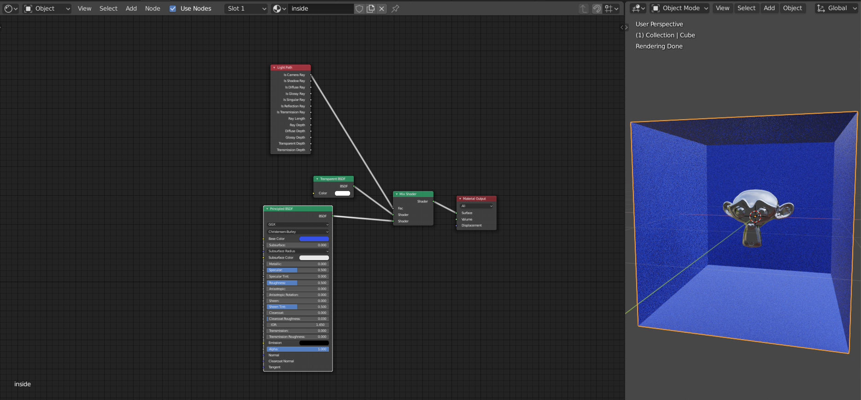Image resolution: width=861 pixels, height=400 pixels.
Task: Collapse the Mix Shader node
Action: click(397, 194)
